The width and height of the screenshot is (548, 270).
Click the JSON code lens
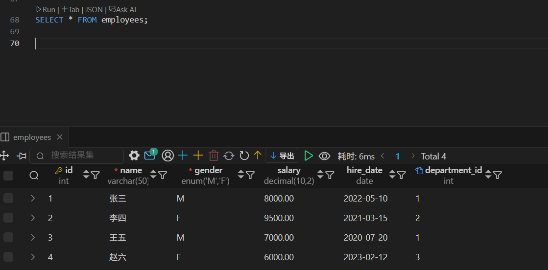click(x=94, y=10)
